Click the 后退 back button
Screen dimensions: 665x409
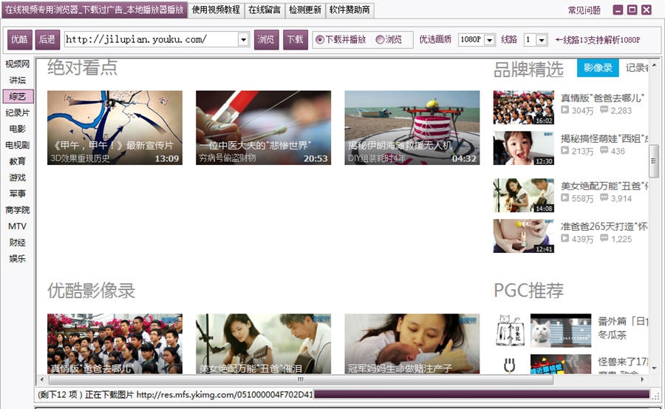tap(47, 39)
